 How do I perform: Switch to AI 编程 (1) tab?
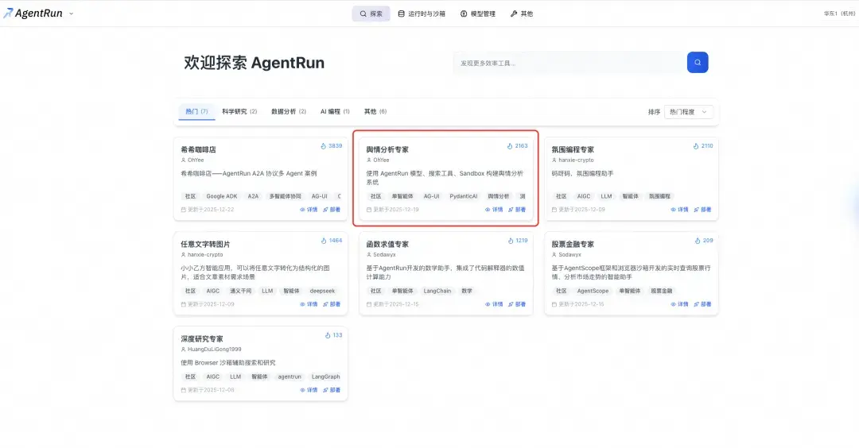tap(335, 111)
